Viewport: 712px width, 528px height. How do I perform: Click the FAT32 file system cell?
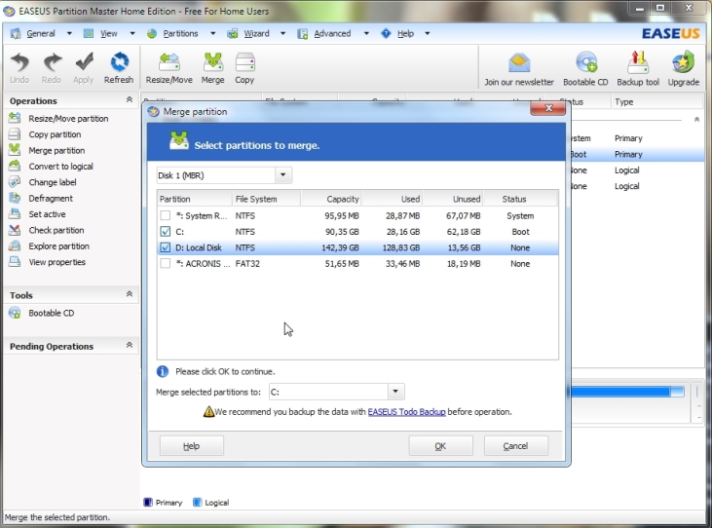[x=247, y=264]
